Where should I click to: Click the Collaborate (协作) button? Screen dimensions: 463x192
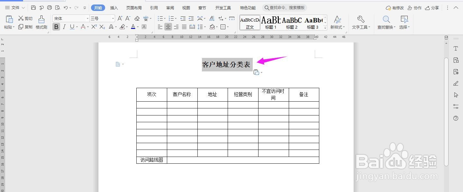click(x=414, y=8)
